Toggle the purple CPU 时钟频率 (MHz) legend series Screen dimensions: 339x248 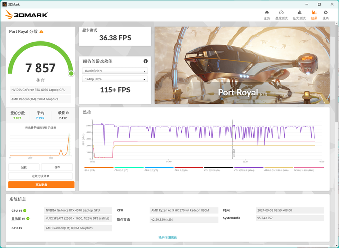[x=248, y=169]
